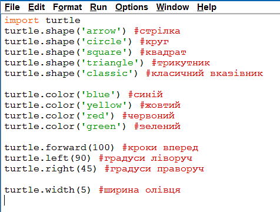Click the 'circle' string in code
Screen dimensions: 280x212
104,42
